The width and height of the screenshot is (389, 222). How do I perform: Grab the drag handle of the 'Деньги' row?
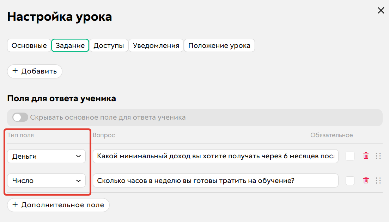pos(378,156)
